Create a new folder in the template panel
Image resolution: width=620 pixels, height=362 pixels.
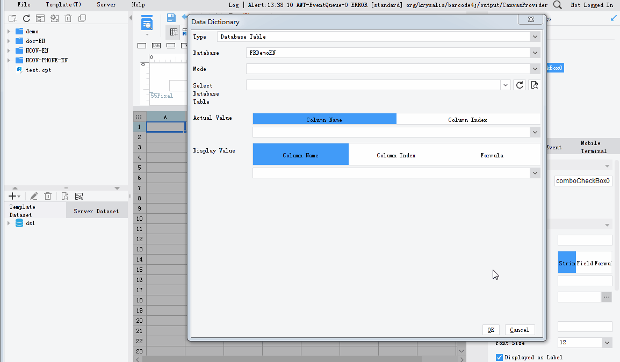tap(12, 18)
